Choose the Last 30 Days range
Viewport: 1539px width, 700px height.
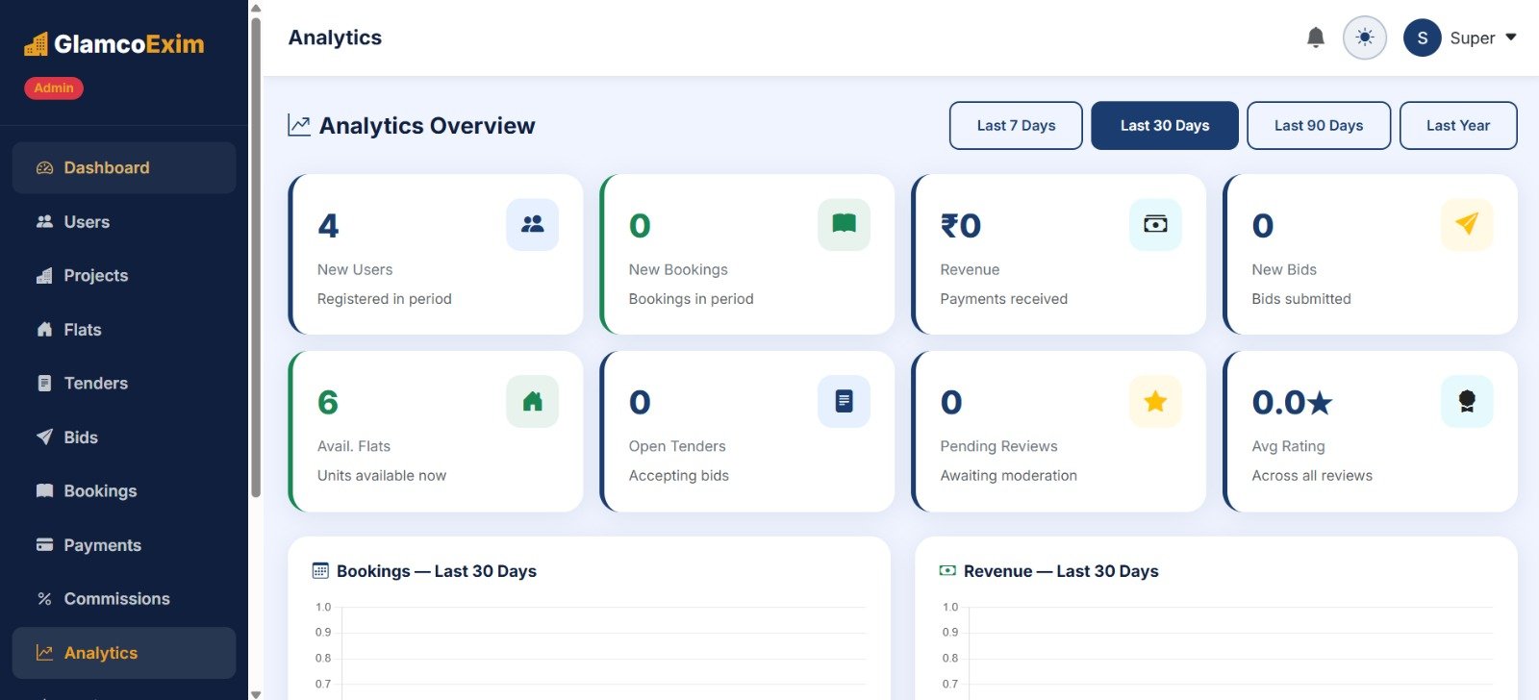pos(1164,126)
